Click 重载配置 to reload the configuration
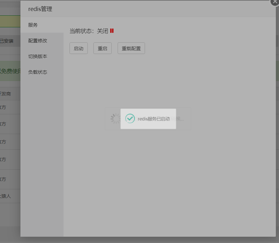Image resolution: width=279 pixels, height=243 pixels. [x=131, y=48]
